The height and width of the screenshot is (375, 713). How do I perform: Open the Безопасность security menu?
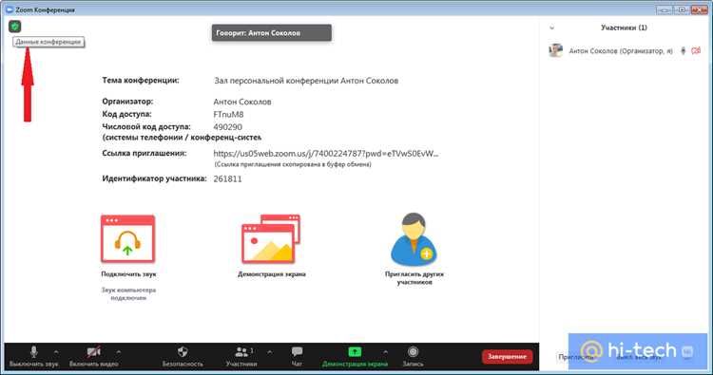[183, 356]
